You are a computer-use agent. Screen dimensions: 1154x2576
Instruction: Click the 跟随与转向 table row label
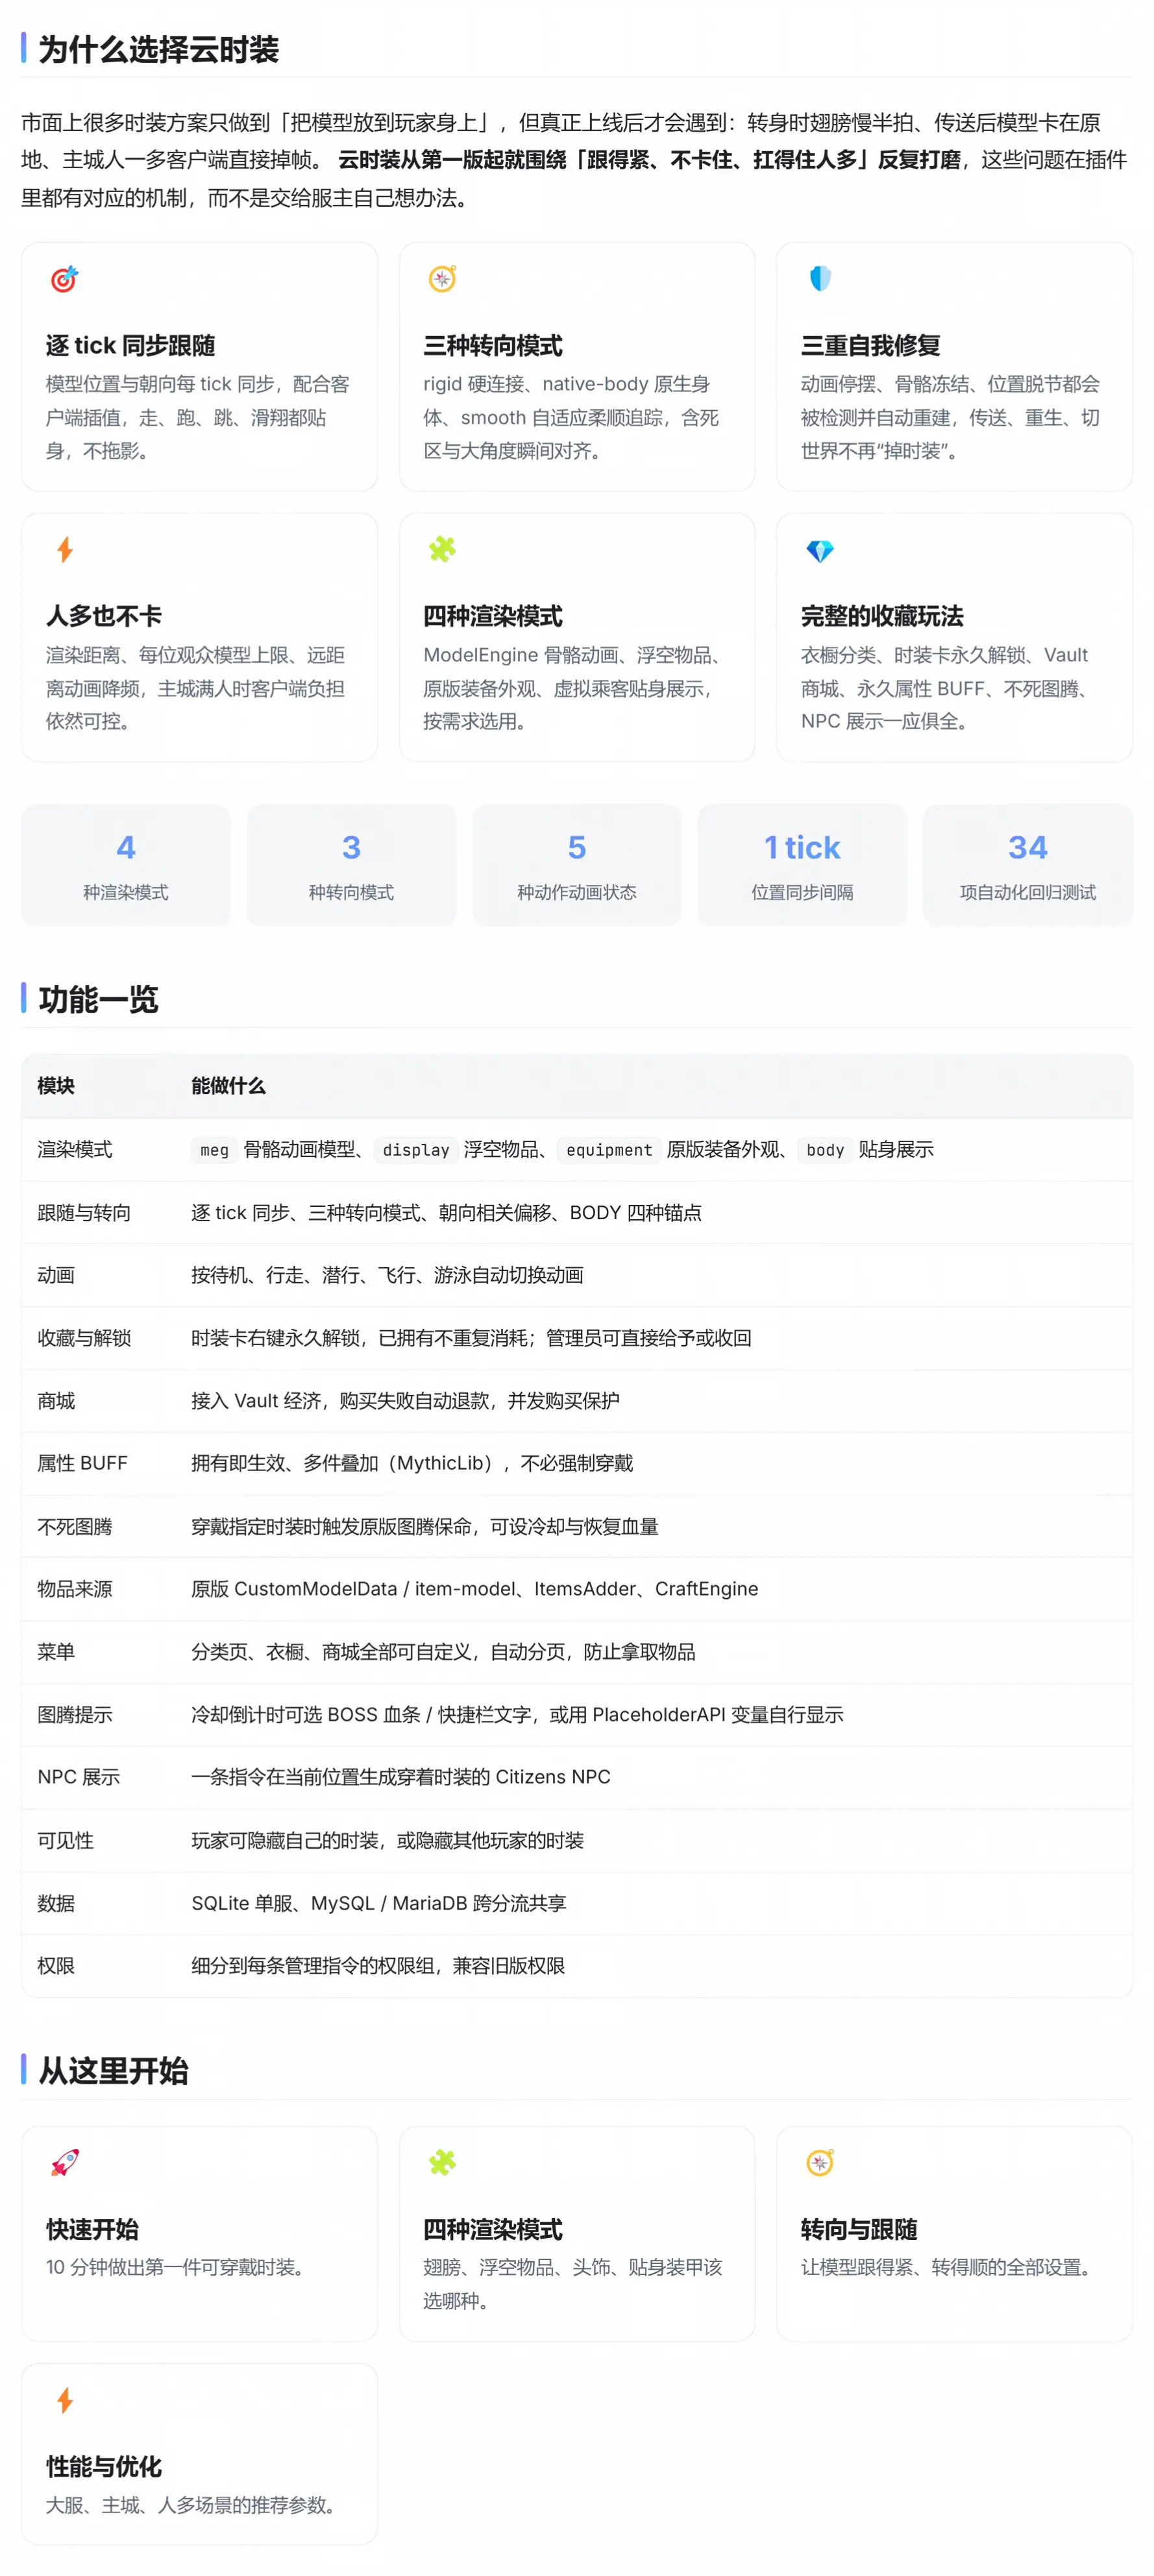click(84, 1212)
